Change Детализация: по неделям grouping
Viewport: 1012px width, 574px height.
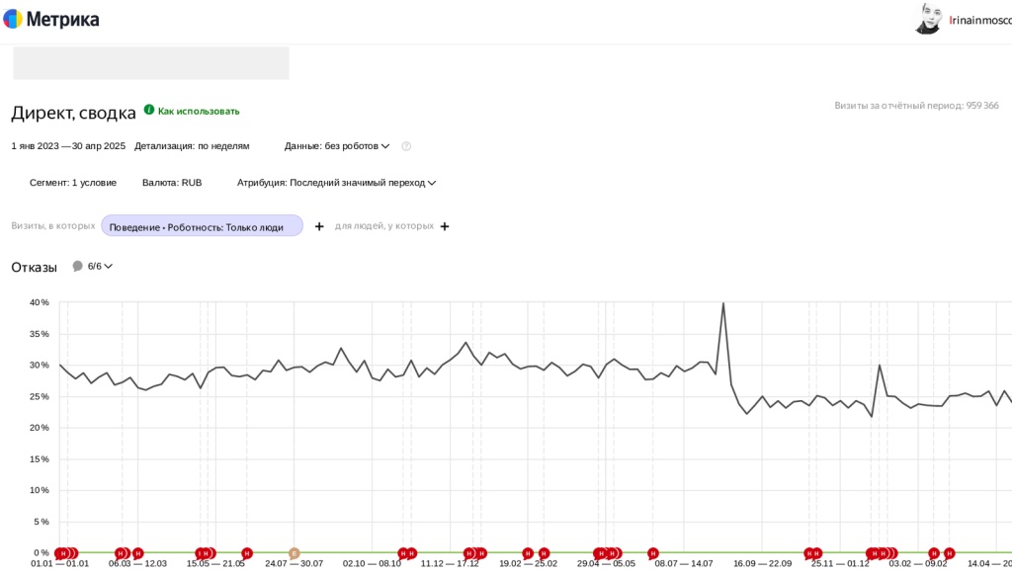coord(192,146)
